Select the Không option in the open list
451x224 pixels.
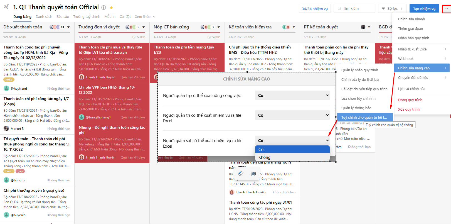pyautogui.click(x=292, y=157)
